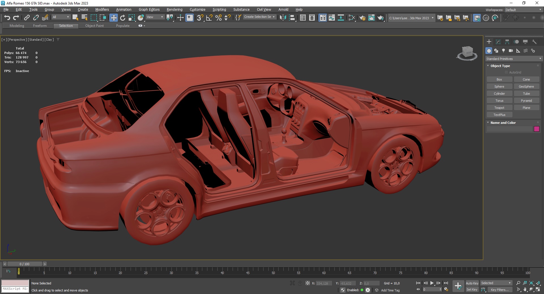The height and width of the screenshot is (294, 544).
Task: Open the selection filter 'All' dropdown
Action: [61, 17]
